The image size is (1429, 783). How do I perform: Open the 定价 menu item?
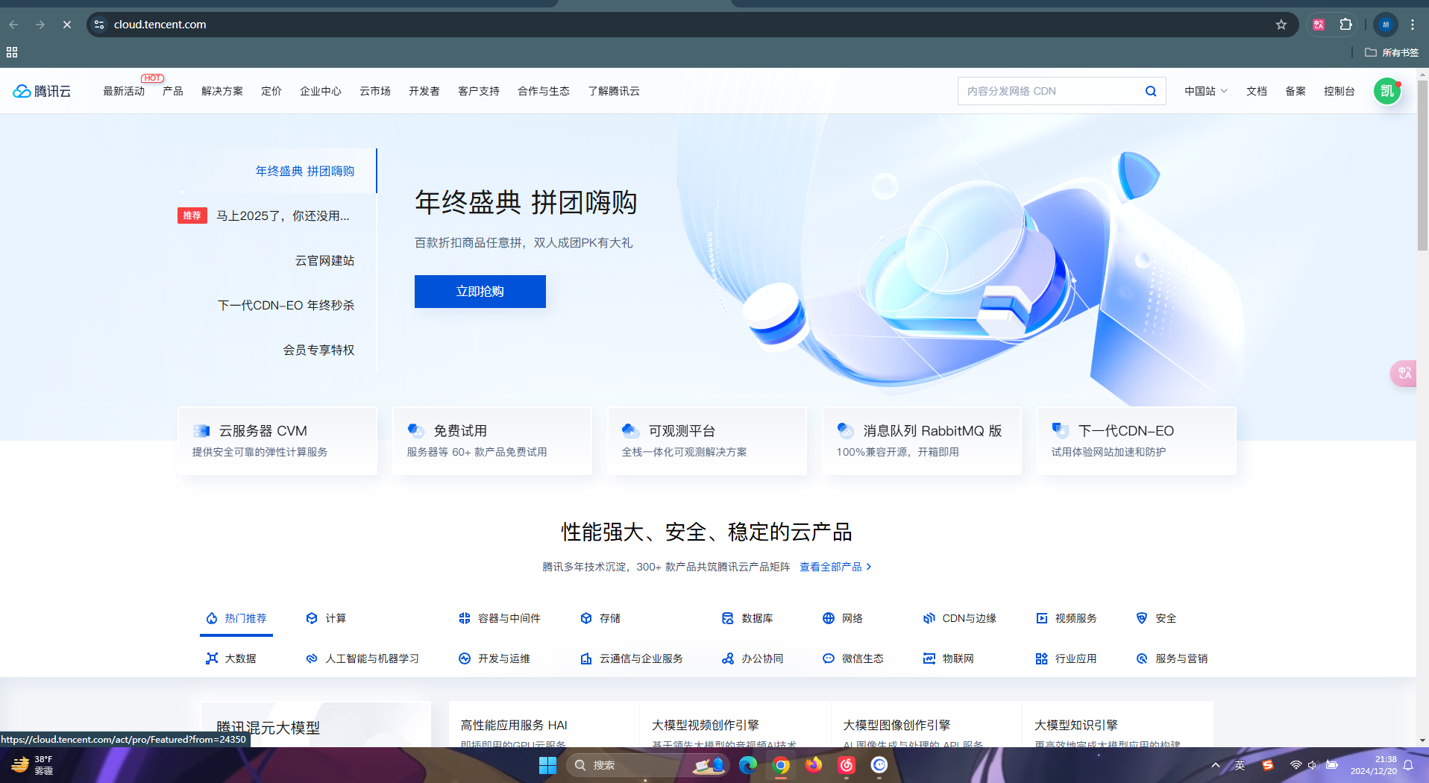click(x=271, y=91)
